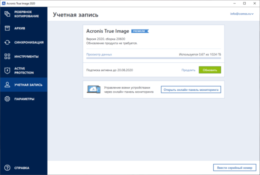Click the text 'Используется 0,67 из 1024 ГБ'
This screenshot has width=260, height=175.
(x=200, y=54)
